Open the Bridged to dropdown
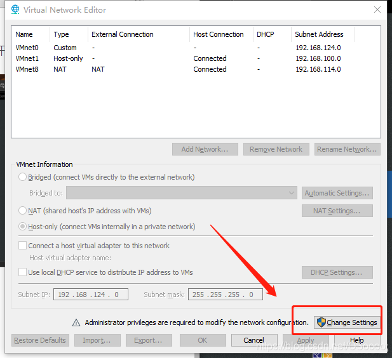392x358 pixels. pyautogui.click(x=182, y=193)
